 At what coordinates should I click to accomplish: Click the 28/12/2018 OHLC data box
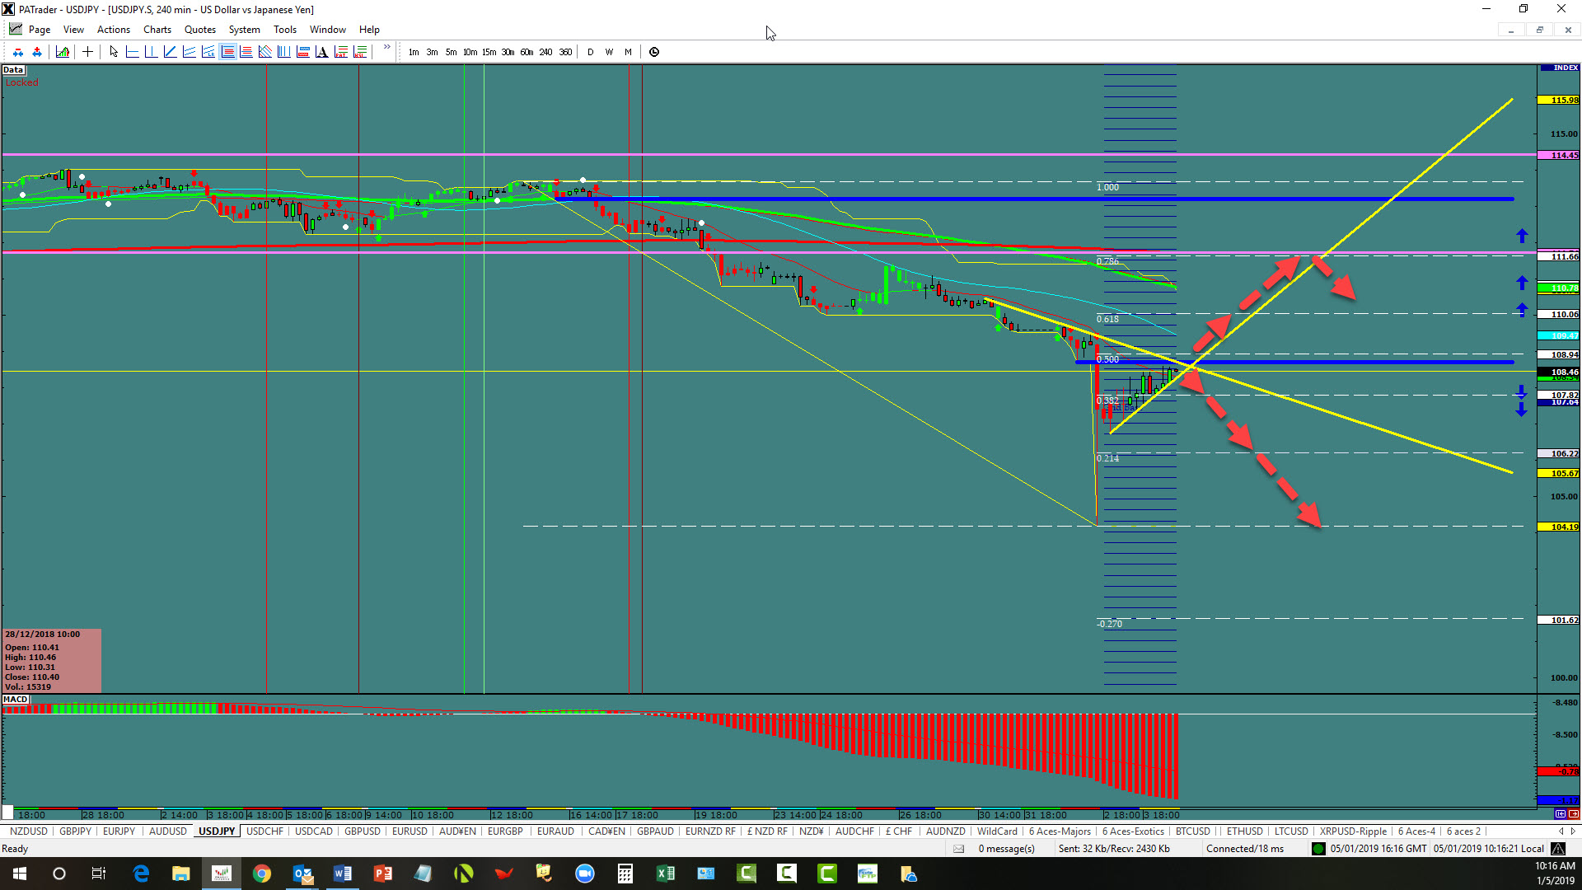tap(52, 660)
